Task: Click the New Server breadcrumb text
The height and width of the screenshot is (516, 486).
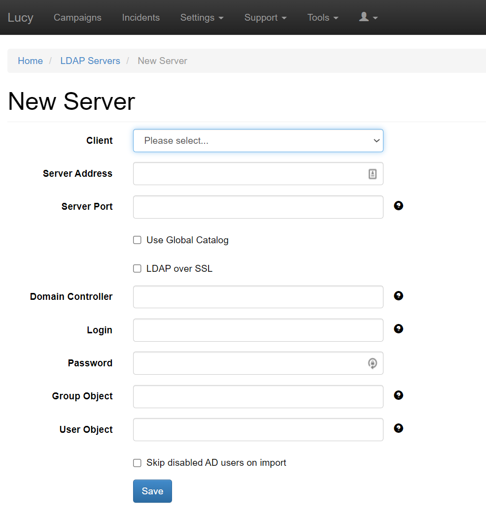Action: point(163,61)
